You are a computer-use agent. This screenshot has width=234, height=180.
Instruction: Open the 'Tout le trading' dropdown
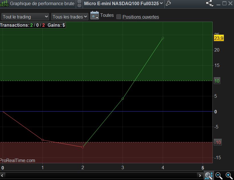[x=25, y=17]
